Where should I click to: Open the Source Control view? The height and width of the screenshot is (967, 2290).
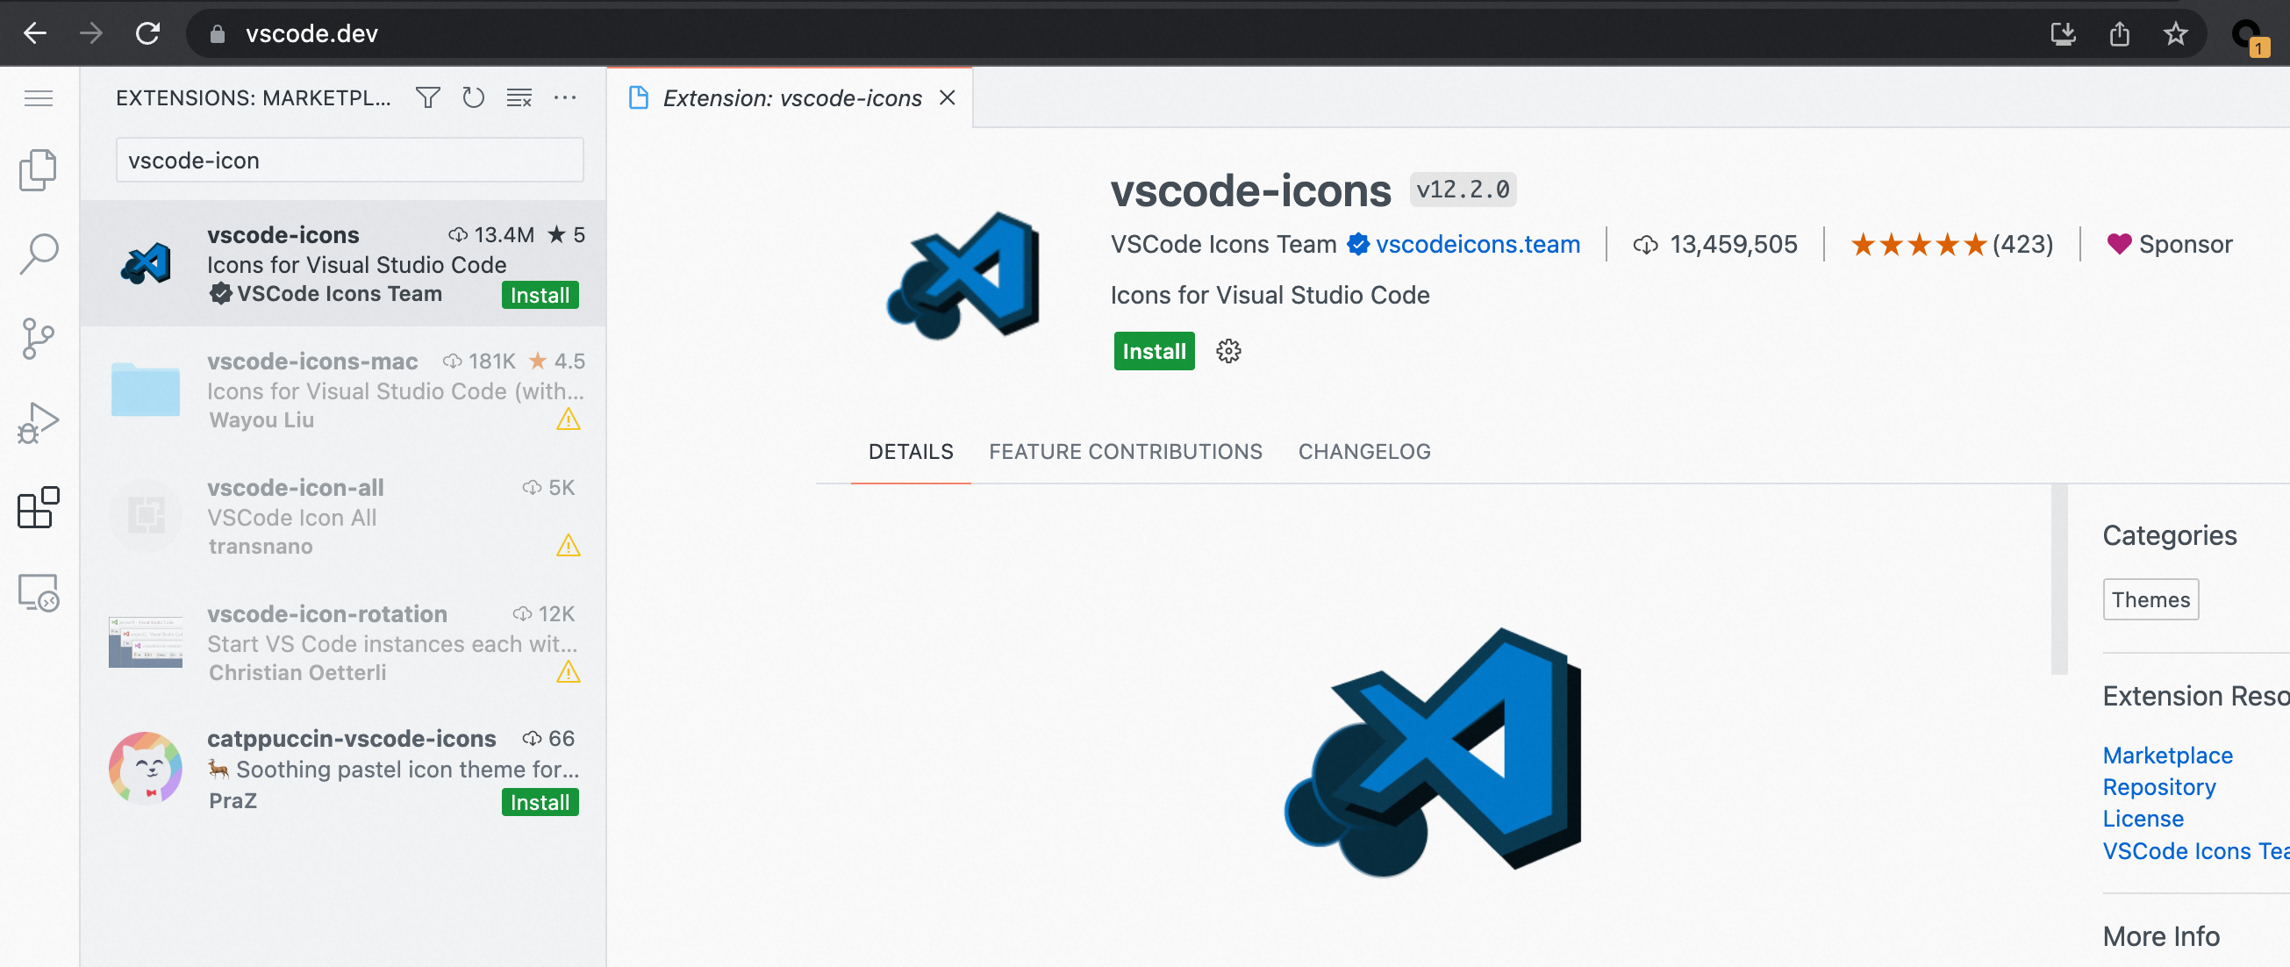point(38,339)
